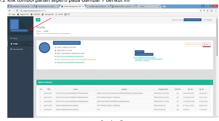Click the Home breadcrumb link
Screen dimensions: 219x121
(x=39, y=31)
